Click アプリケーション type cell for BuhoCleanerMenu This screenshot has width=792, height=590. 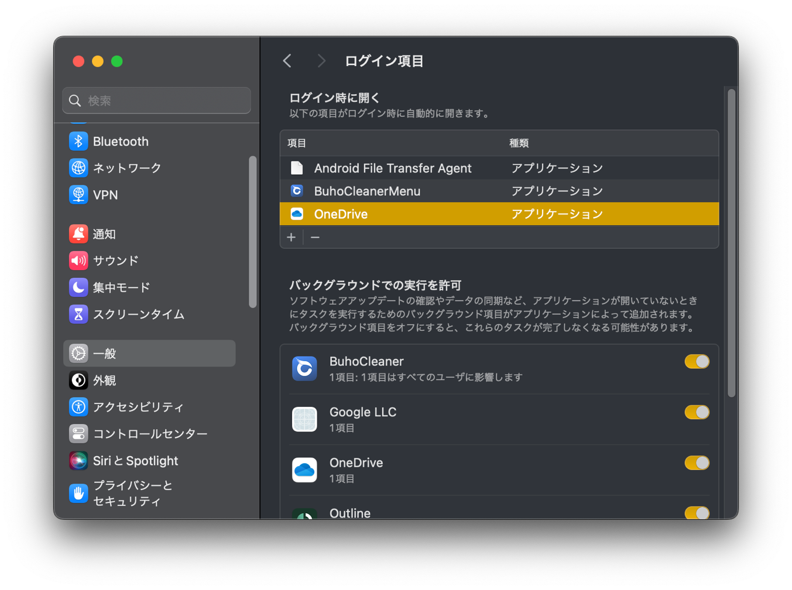click(557, 191)
